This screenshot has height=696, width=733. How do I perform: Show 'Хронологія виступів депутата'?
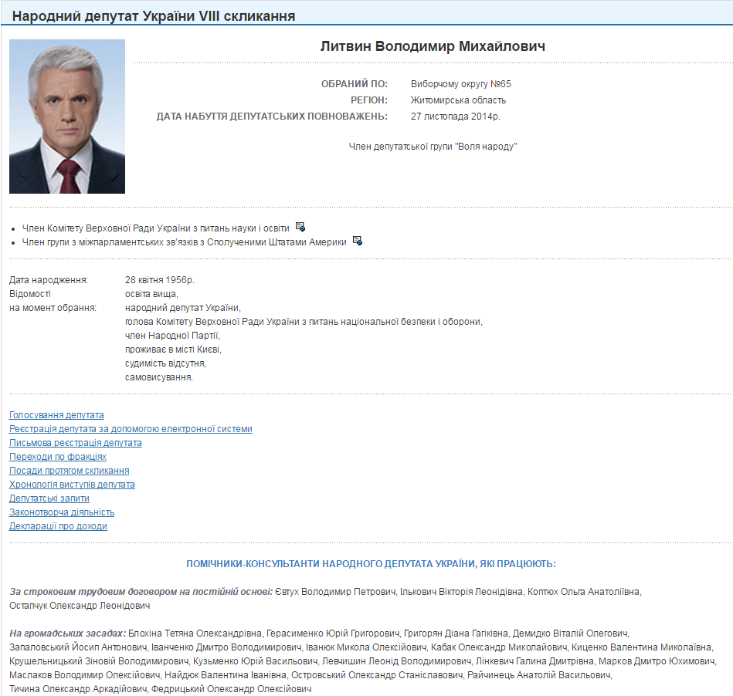pos(72,485)
